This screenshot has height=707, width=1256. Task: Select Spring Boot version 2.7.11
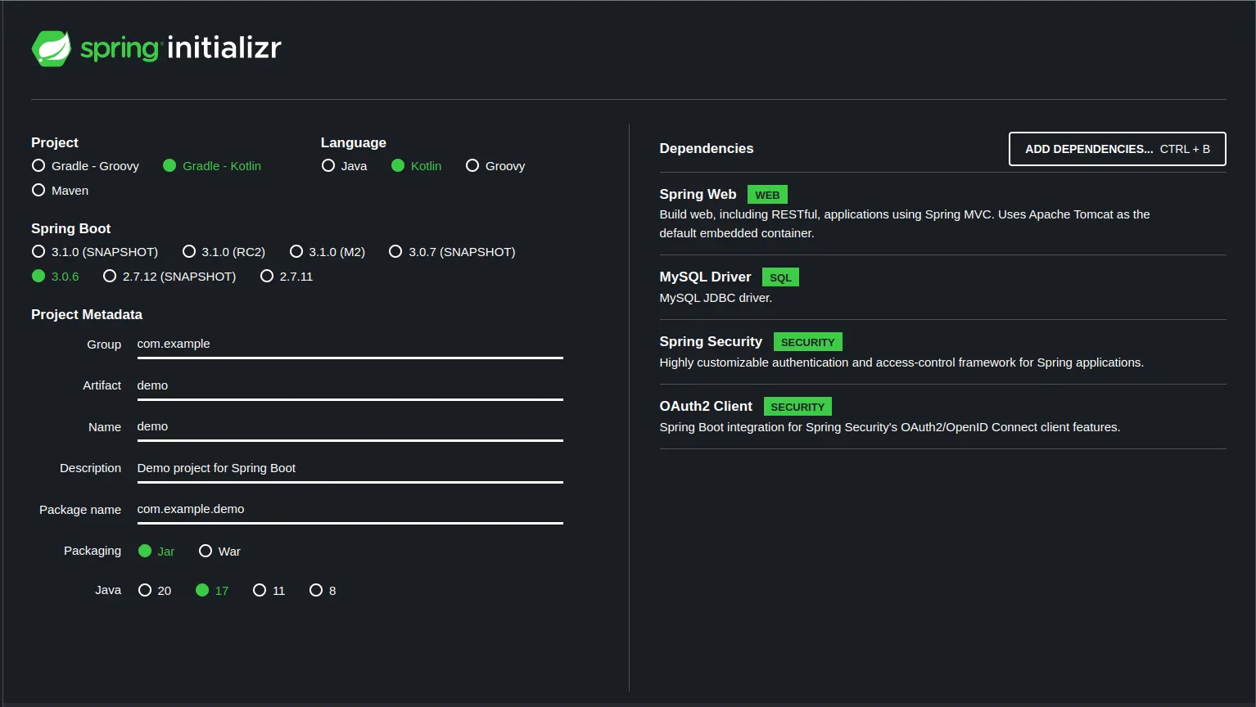[x=287, y=276]
